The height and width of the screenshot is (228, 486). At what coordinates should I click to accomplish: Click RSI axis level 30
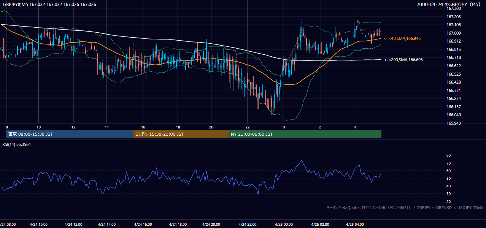448,194
